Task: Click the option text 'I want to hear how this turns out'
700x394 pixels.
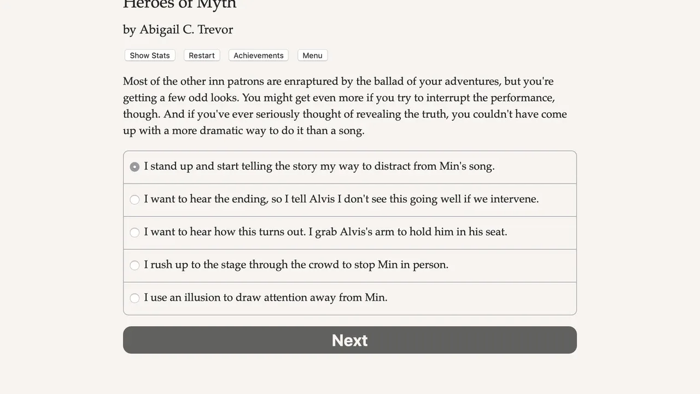Action: pyautogui.click(x=325, y=232)
